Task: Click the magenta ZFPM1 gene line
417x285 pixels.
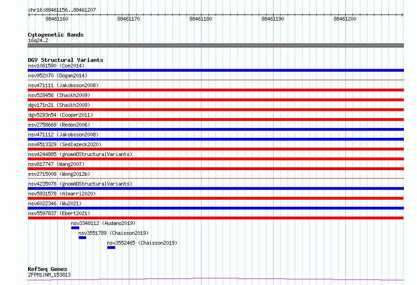Action: [x=216, y=279]
